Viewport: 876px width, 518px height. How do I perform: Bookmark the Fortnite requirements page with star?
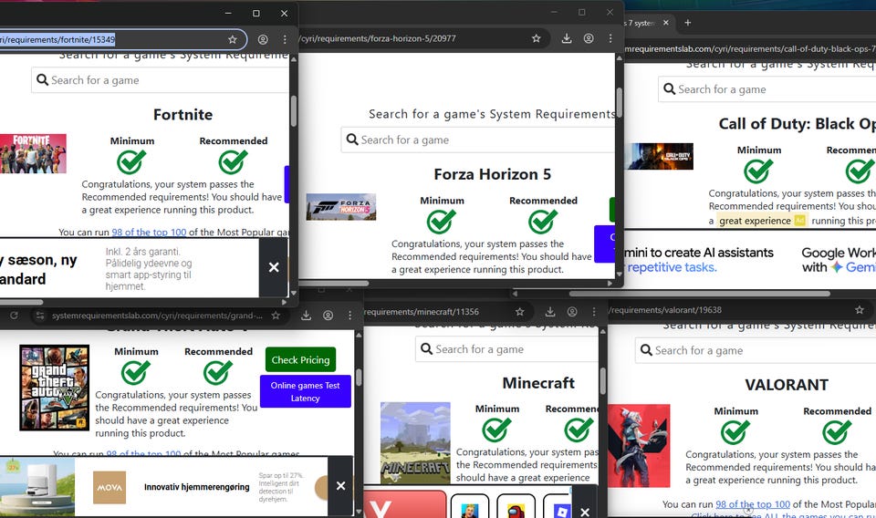pos(233,40)
